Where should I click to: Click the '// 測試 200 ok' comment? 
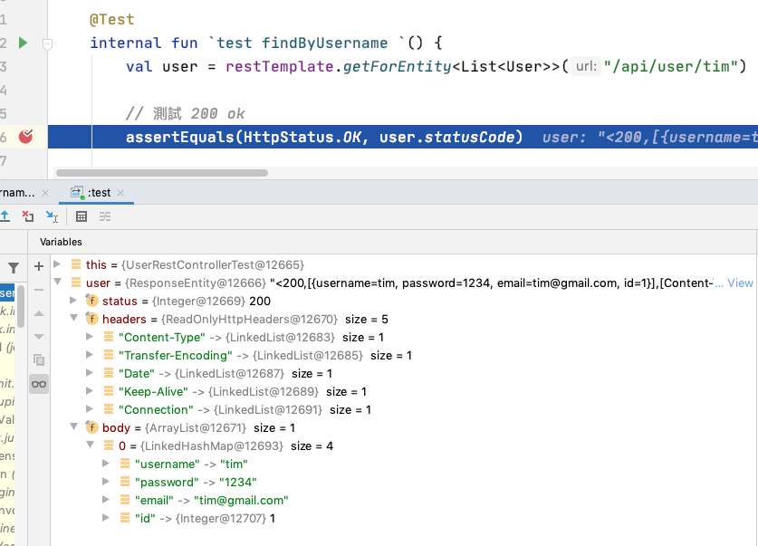click(186, 113)
